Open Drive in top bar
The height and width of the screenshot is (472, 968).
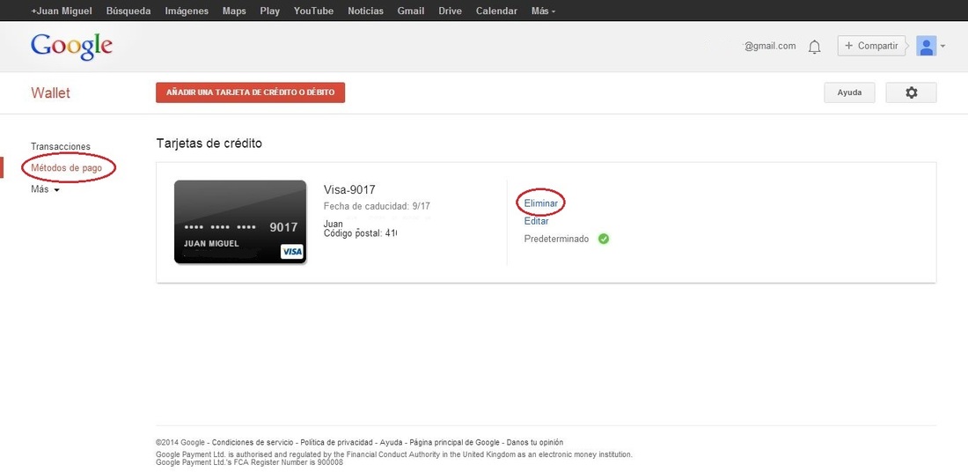(x=450, y=11)
